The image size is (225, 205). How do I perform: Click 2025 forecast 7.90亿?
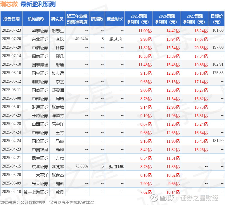(x=146, y=184)
